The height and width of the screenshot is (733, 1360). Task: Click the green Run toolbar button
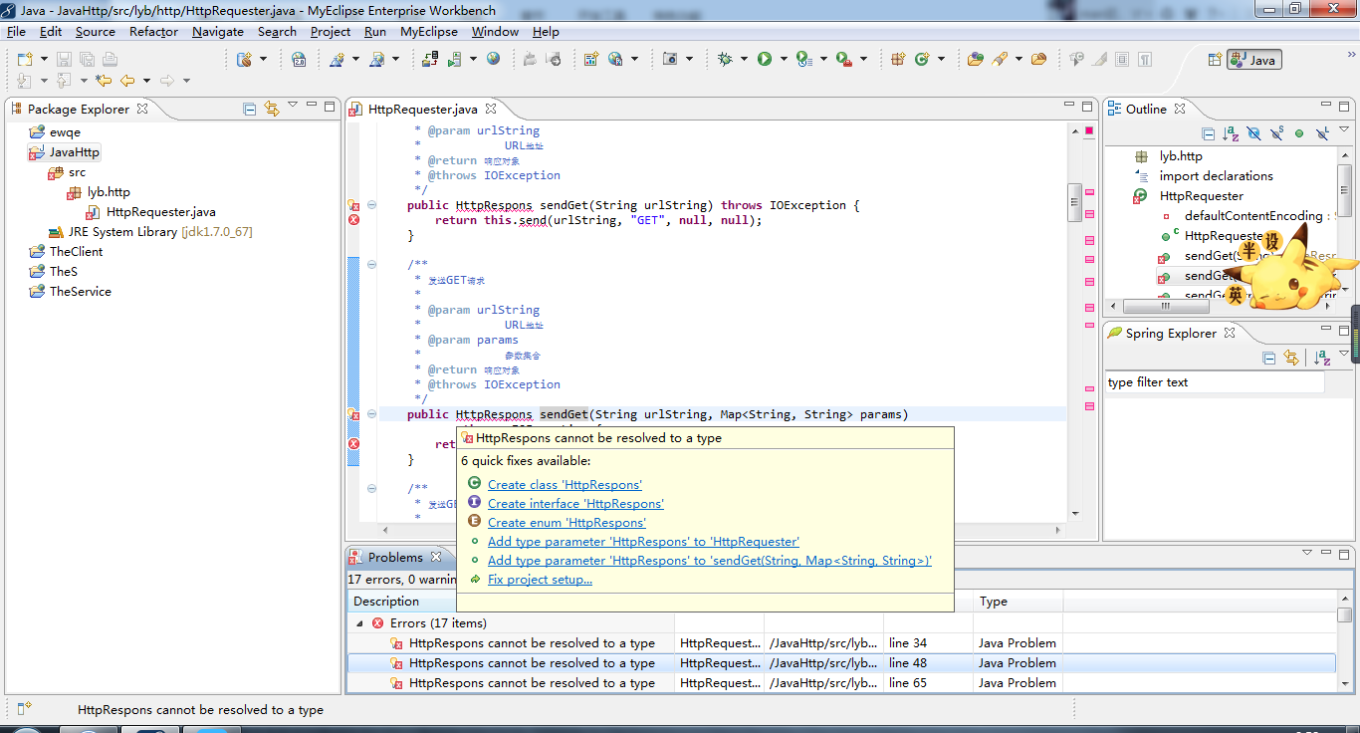[765, 60]
